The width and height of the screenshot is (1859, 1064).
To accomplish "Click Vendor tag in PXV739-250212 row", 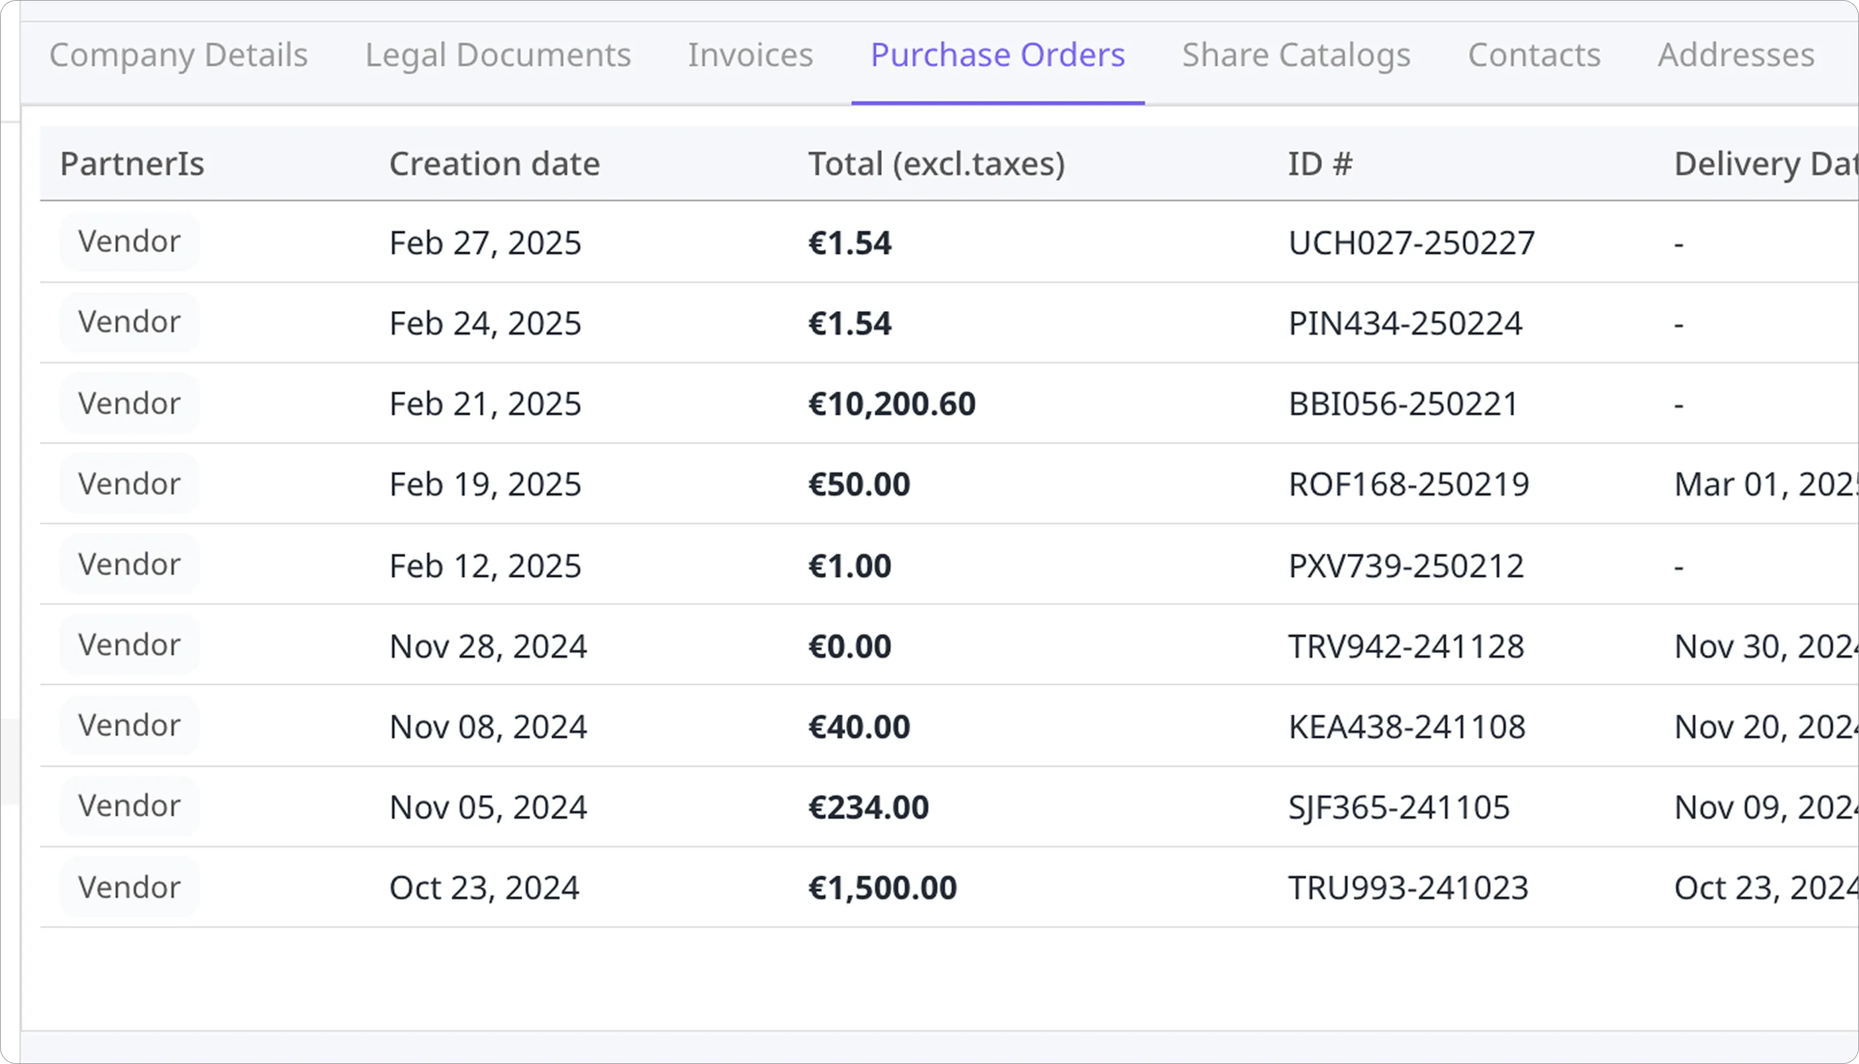I will tap(129, 564).
